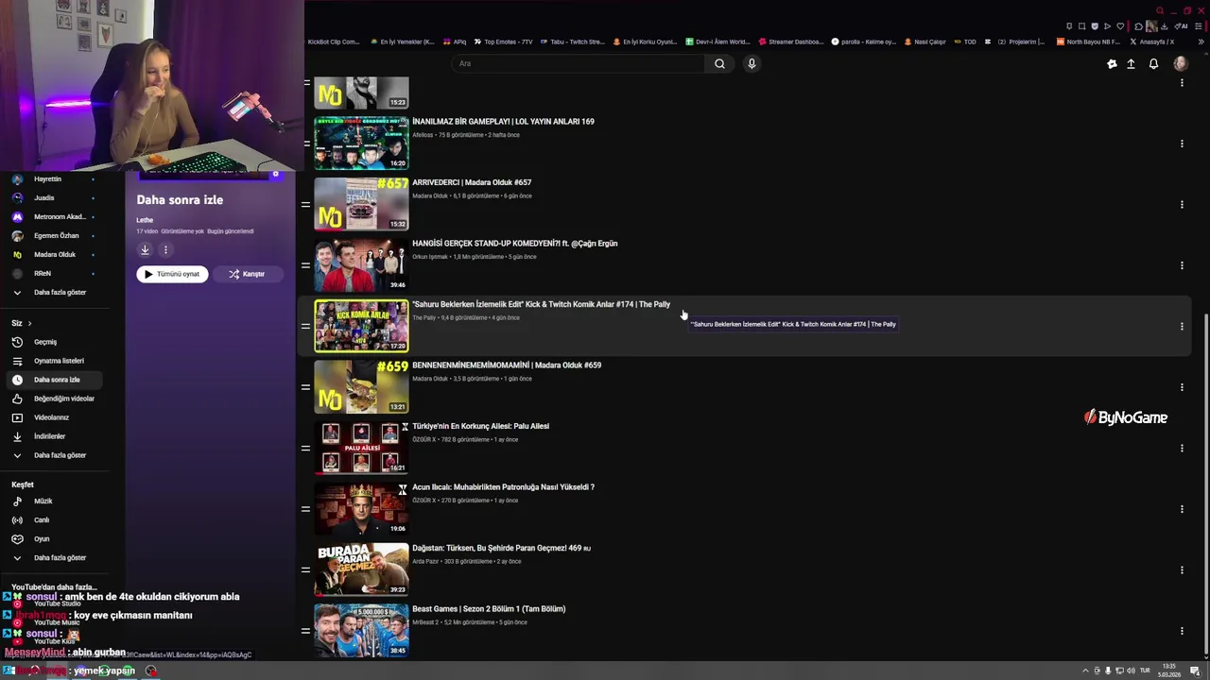Open Türkiye'nin En Korkunç Ailesi title

point(480,426)
